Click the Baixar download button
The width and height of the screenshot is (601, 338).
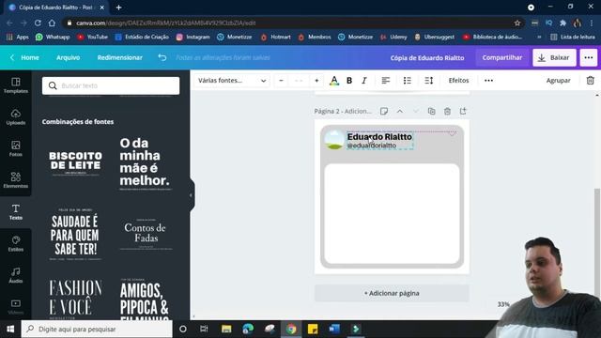[554, 57]
